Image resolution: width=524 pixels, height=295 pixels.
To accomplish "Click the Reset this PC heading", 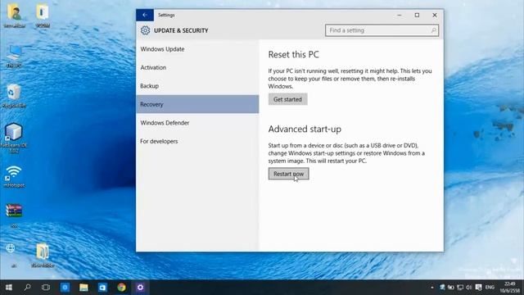I will click(293, 55).
